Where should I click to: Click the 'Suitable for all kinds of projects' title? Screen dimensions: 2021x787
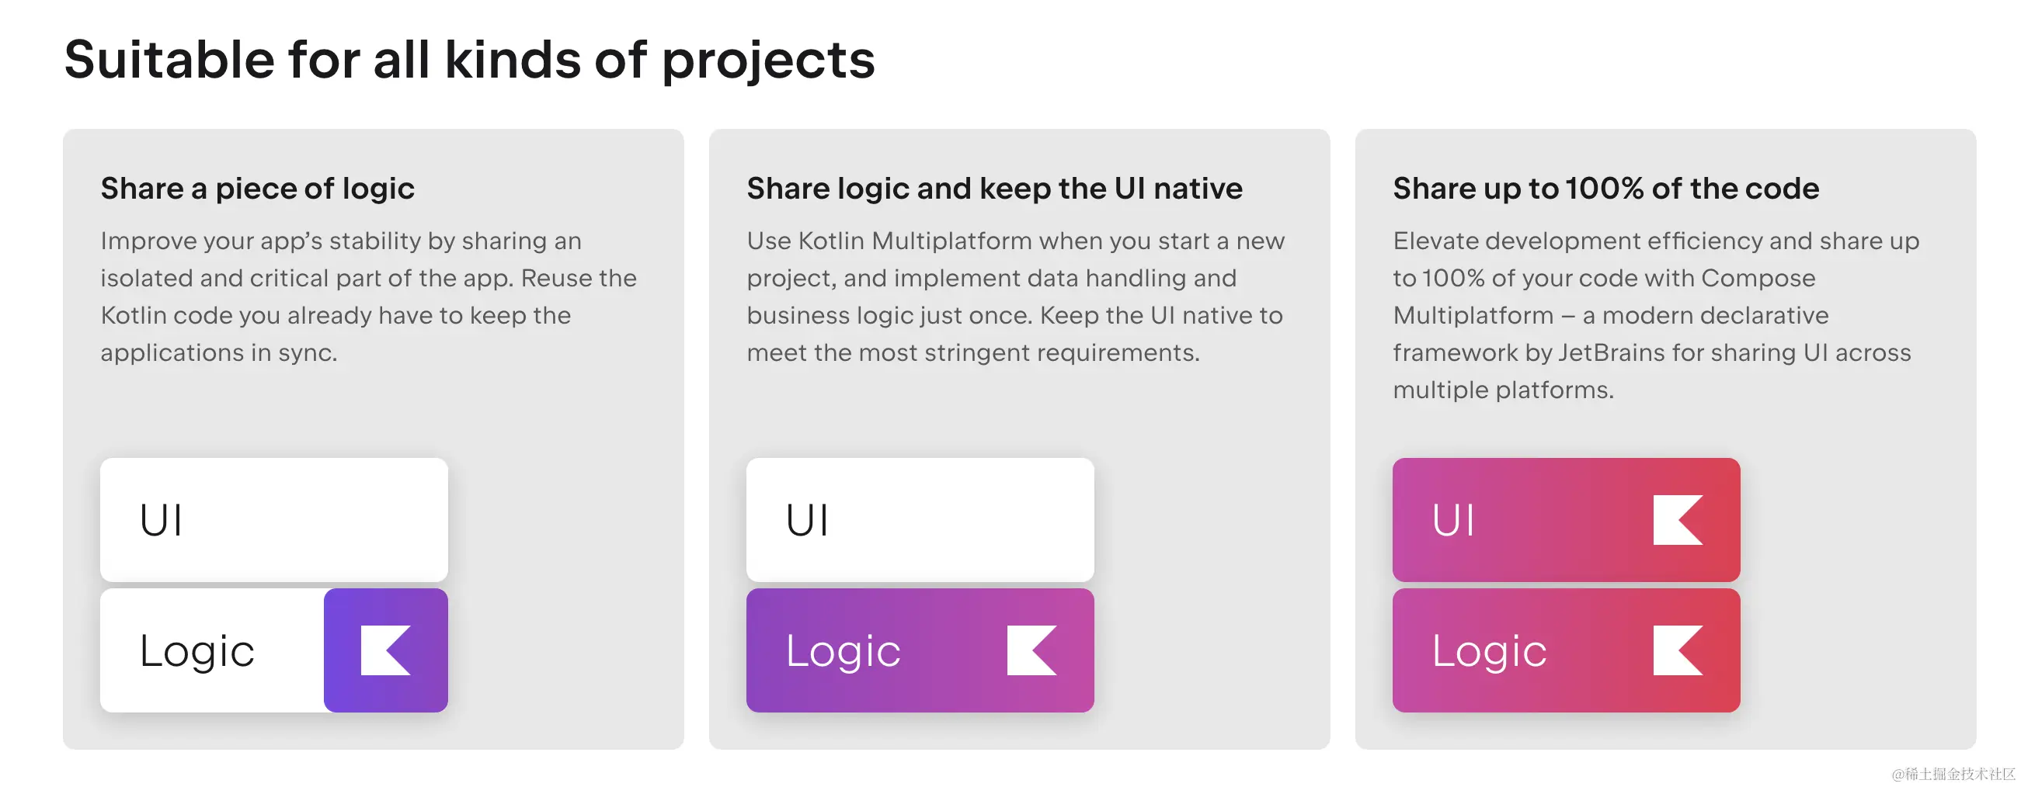[x=469, y=61]
